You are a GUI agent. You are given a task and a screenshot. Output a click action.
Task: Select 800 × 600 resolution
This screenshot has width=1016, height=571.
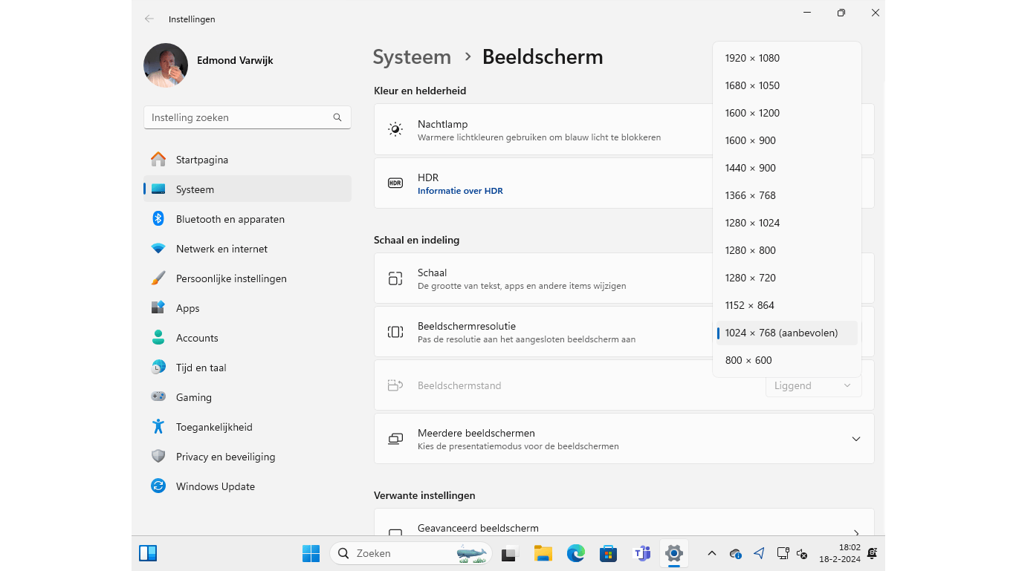tap(748, 360)
